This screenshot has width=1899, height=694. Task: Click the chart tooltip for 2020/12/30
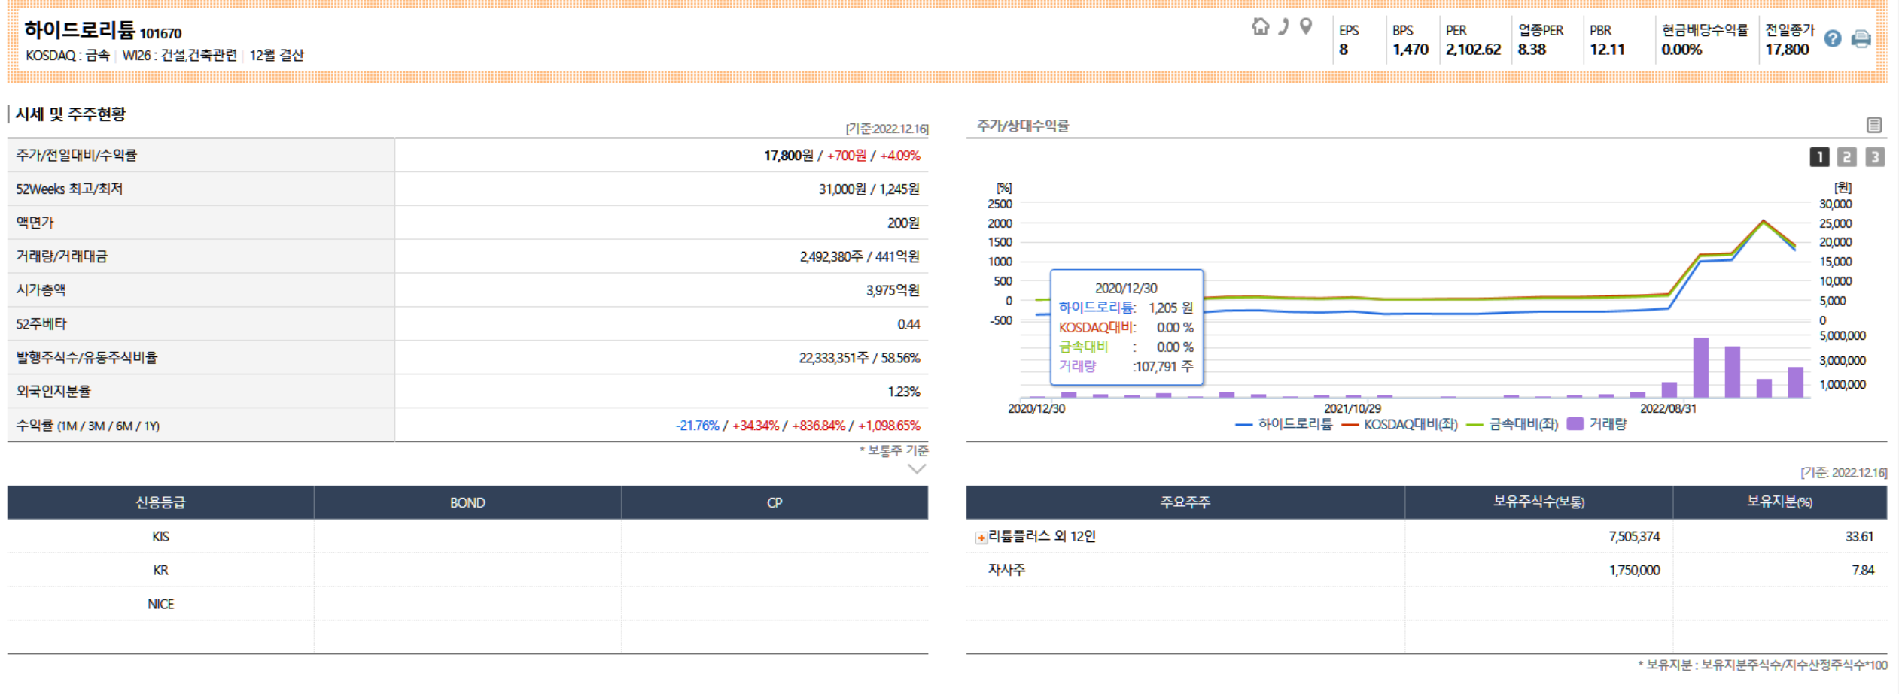(1127, 327)
